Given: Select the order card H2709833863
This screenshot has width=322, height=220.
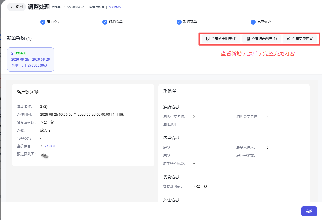Looking at the screenshot, I should click(31, 59).
